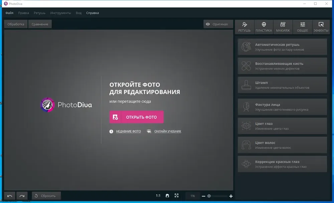This screenshot has width=334, height=203.
Task: Click the redo arrow icon
Action: coord(22,196)
